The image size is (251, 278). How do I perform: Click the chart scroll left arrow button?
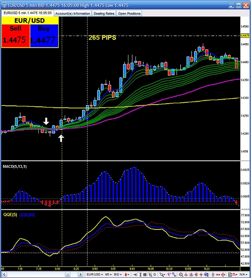(x=4, y=274)
